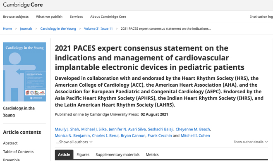The height and width of the screenshot is (161, 273).
Task: Open Volume 31 Issue 11 breadcrumb
Action: coord(98,28)
